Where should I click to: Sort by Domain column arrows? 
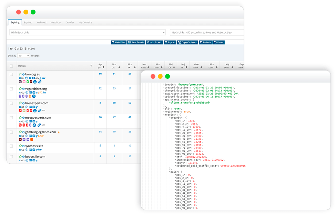pyautogui.click(x=91, y=66)
